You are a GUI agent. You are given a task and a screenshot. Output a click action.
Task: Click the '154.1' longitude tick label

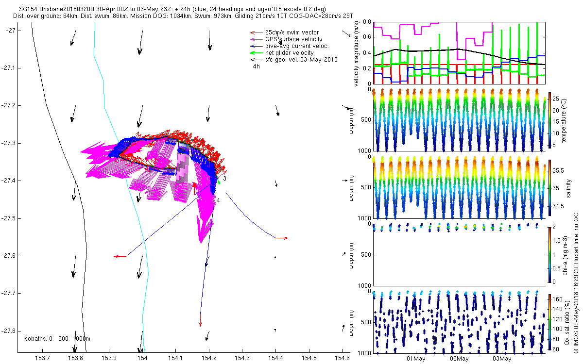coord(175,358)
